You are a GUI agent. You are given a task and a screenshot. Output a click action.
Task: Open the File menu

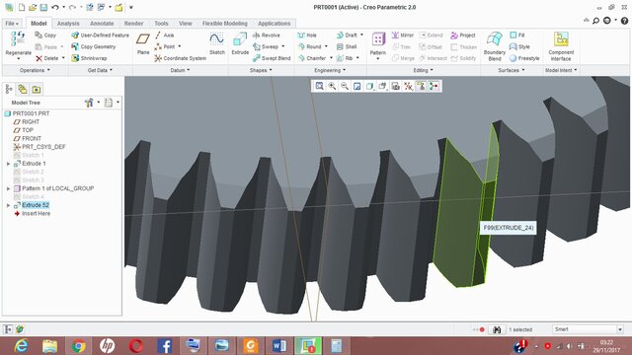click(x=12, y=24)
